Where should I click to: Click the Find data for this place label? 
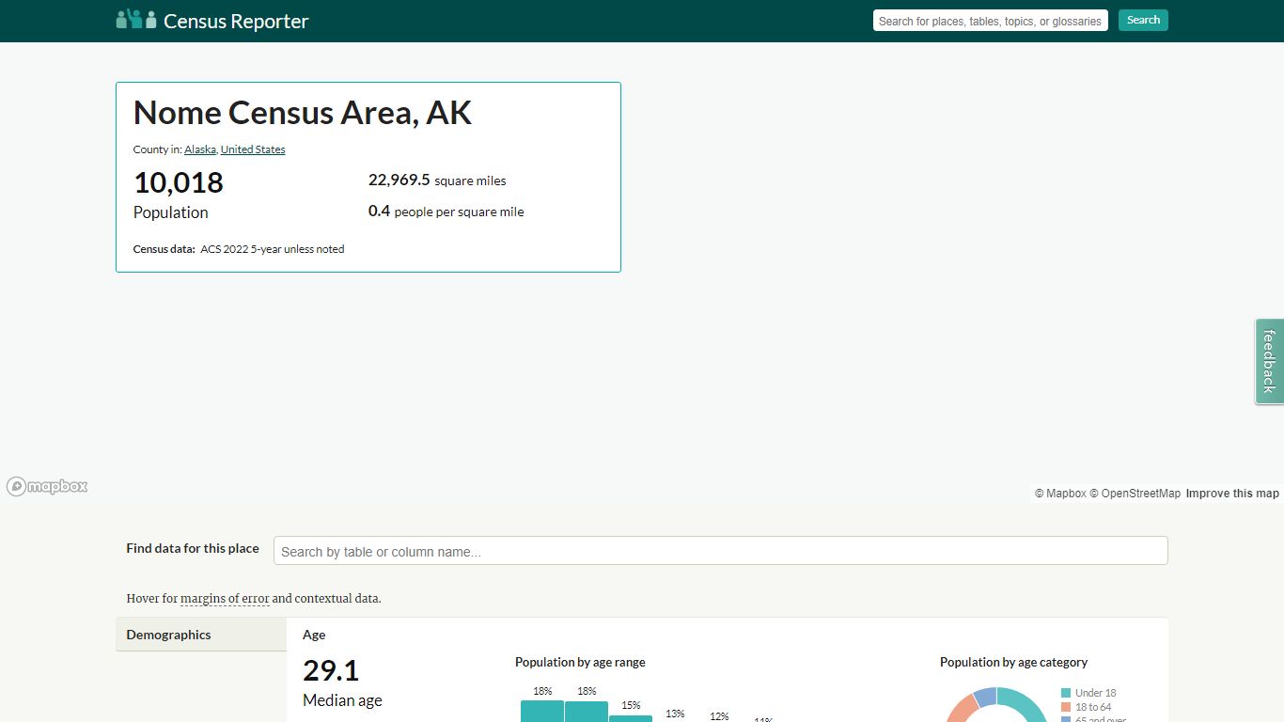(x=193, y=549)
